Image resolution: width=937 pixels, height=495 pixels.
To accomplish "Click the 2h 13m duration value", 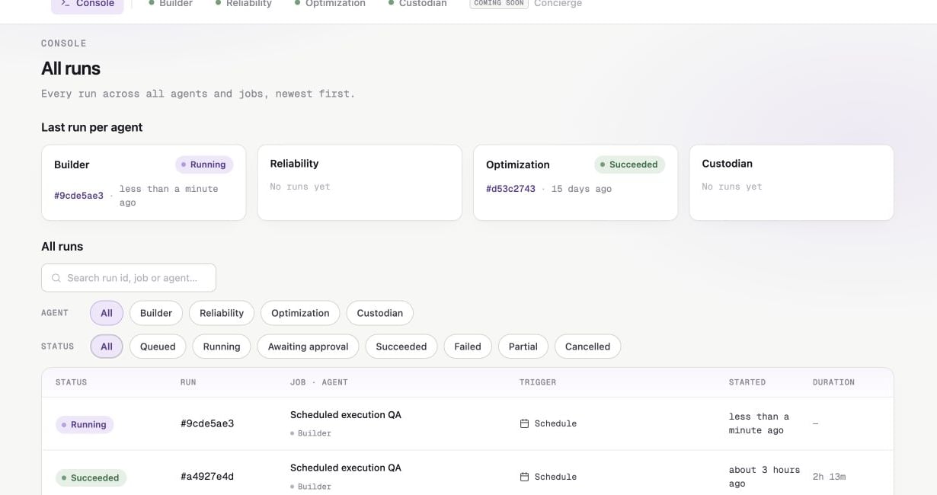I will (x=829, y=477).
